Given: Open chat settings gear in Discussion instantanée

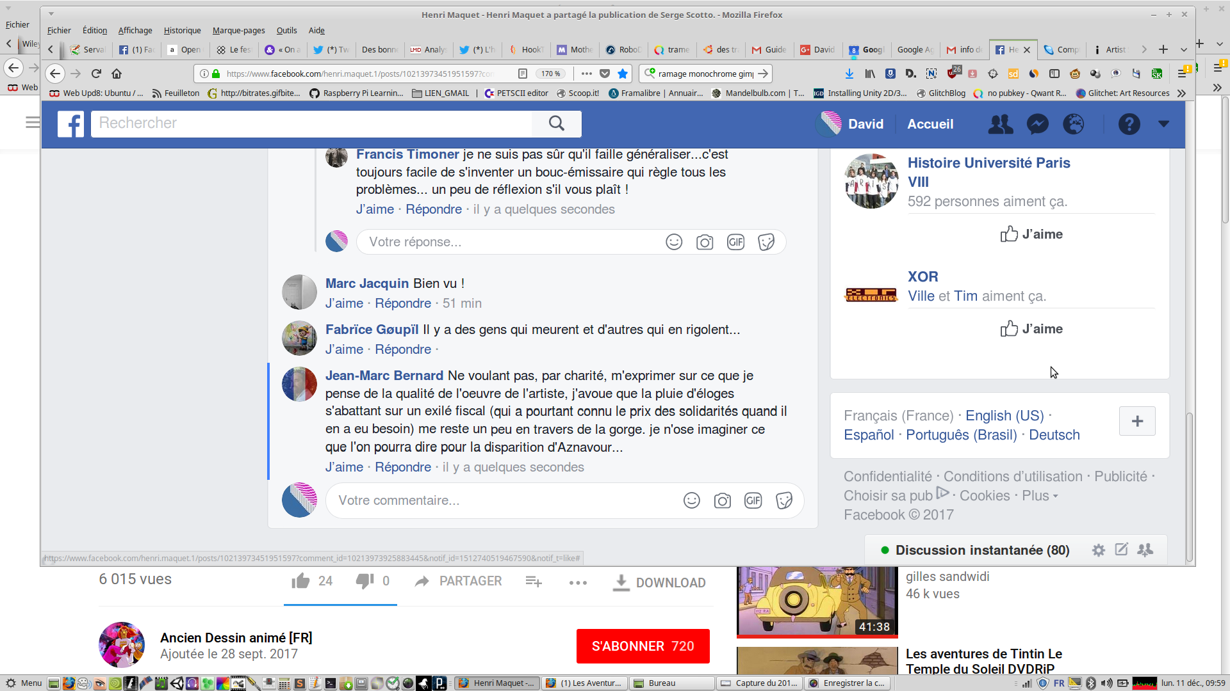Looking at the screenshot, I should point(1098,550).
